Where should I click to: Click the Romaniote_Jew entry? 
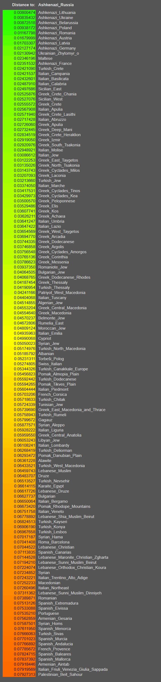(53, 267)
